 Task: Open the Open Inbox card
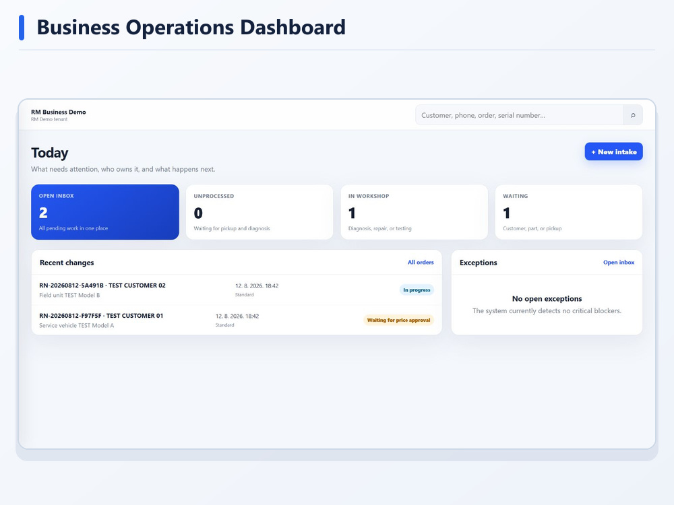pyautogui.click(x=105, y=212)
